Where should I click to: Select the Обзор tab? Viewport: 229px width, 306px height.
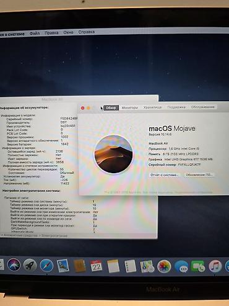pos(111,108)
